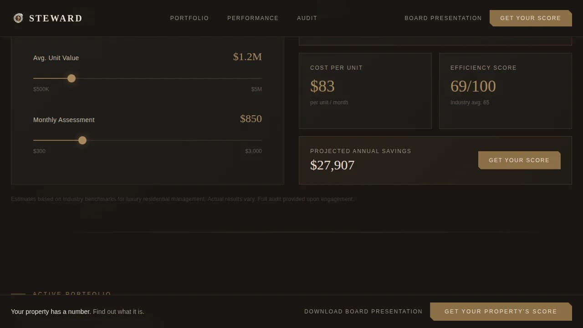Open the AUDIT section from the navbar
Viewport: 583px width, 328px height.
307,18
